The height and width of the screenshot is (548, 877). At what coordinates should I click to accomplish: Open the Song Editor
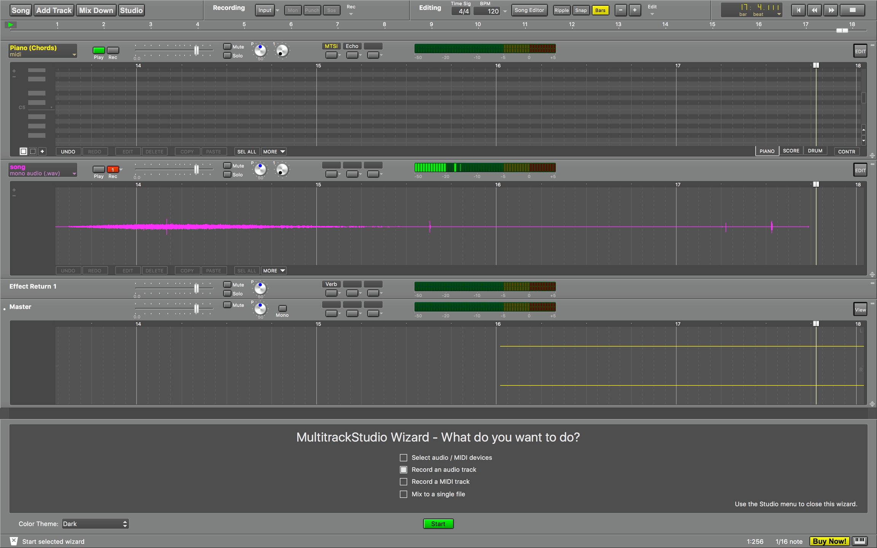point(529,10)
